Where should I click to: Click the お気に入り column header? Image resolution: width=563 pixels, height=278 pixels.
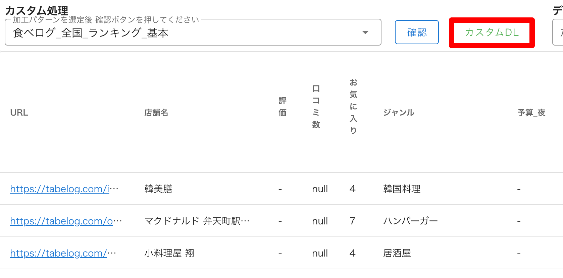pyautogui.click(x=353, y=107)
